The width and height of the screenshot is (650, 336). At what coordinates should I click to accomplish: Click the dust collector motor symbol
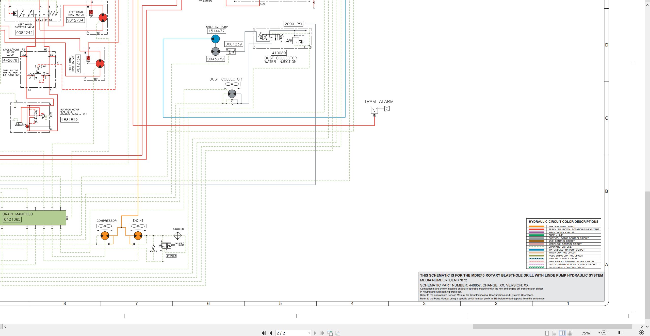point(232,94)
